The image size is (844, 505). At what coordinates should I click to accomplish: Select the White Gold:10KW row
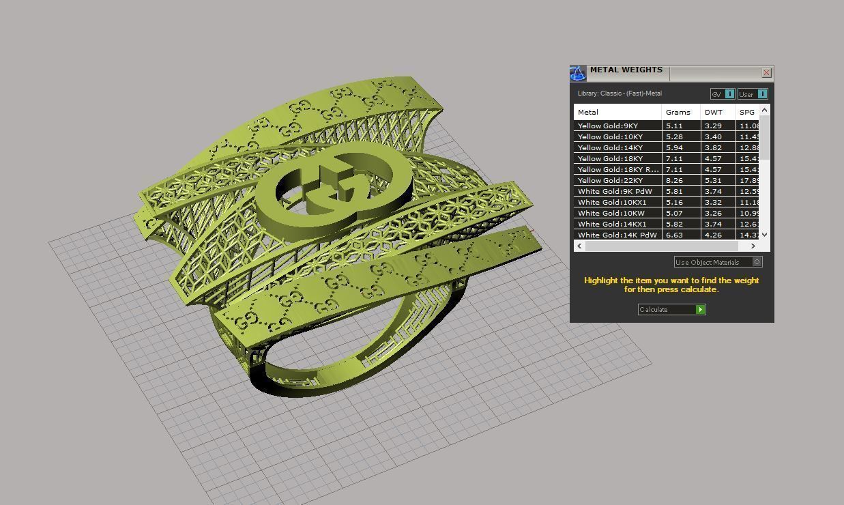click(666, 213)
